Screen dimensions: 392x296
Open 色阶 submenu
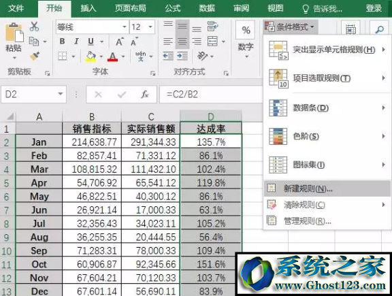[327, 136]
